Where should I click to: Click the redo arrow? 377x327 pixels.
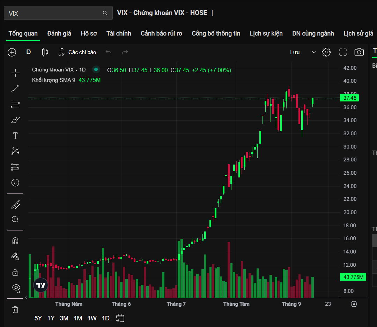click(125, 52)
